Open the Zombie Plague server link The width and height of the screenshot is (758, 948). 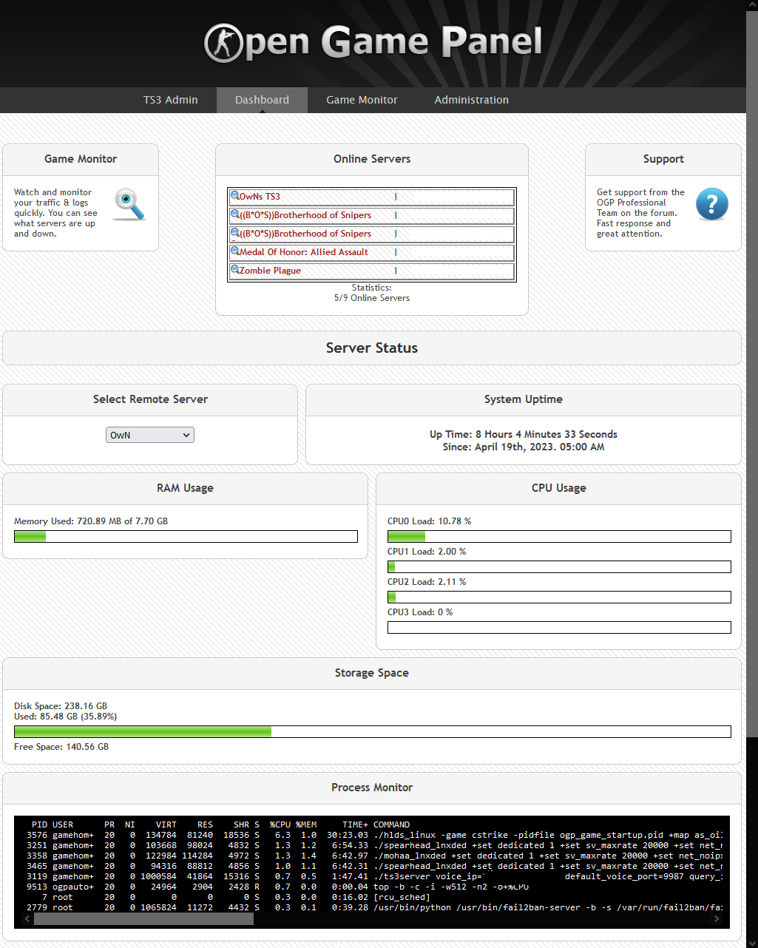270,271
